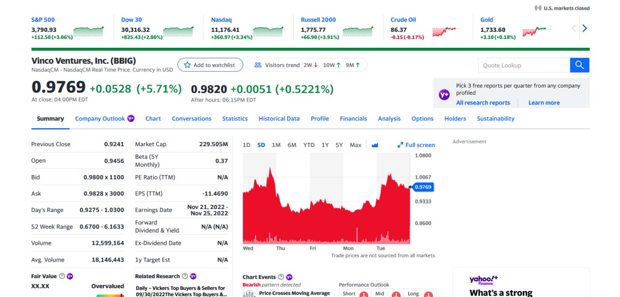Screen dimensions: 620x297
Task: Open the Options tab
Action: click(422, 119)
